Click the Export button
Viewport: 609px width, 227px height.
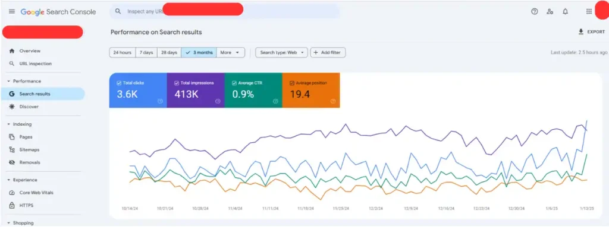coord(592,32)
